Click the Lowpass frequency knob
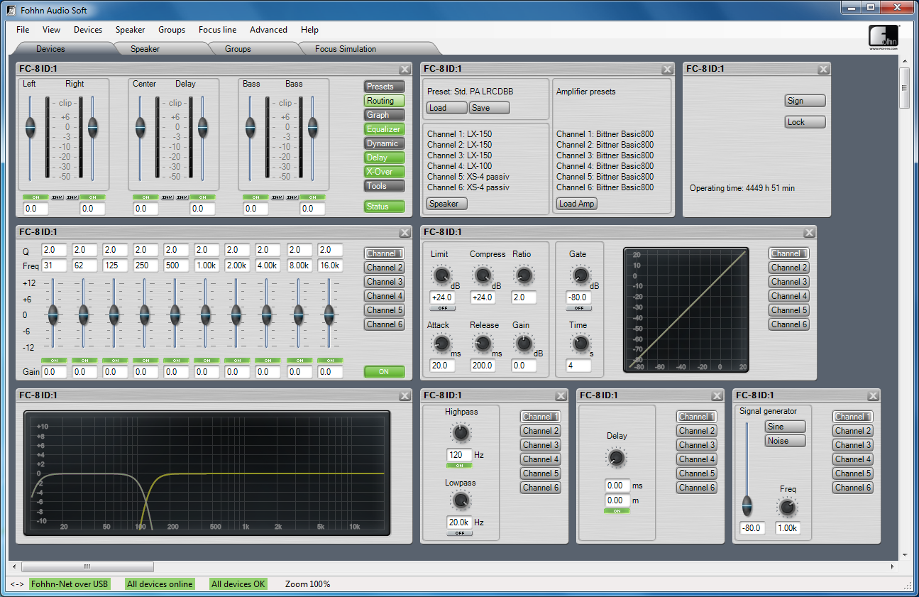The image size is (919, 597). [460, 501]
